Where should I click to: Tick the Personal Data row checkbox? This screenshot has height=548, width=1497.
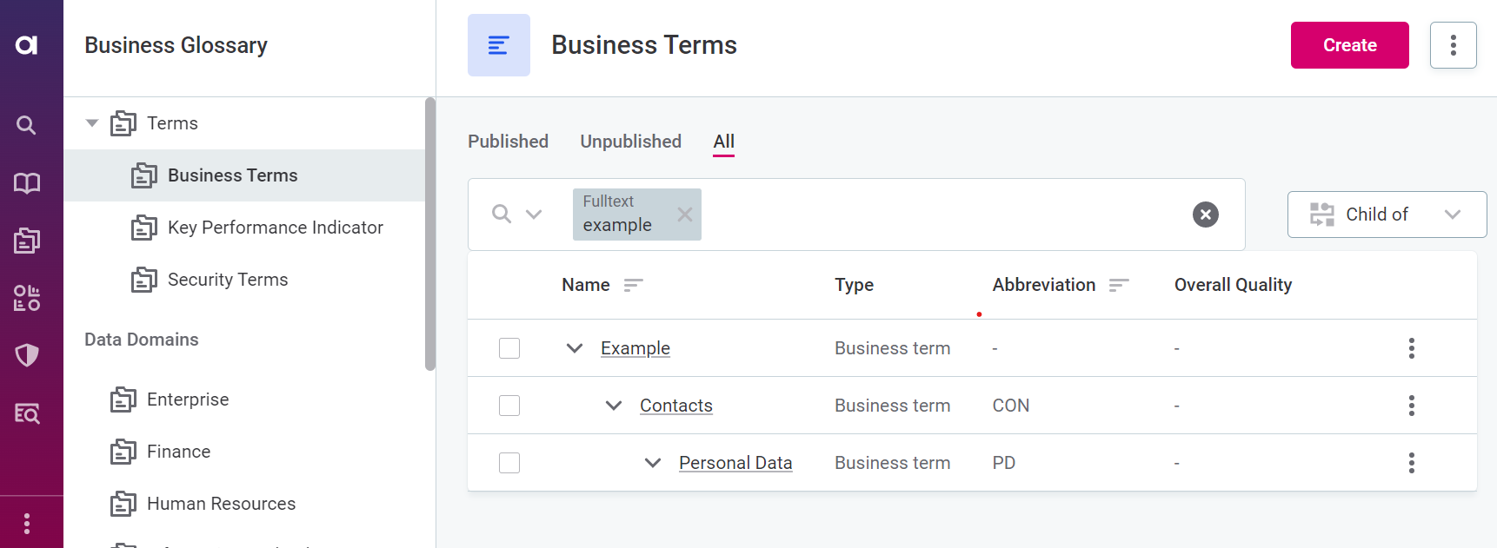[509, 463]
